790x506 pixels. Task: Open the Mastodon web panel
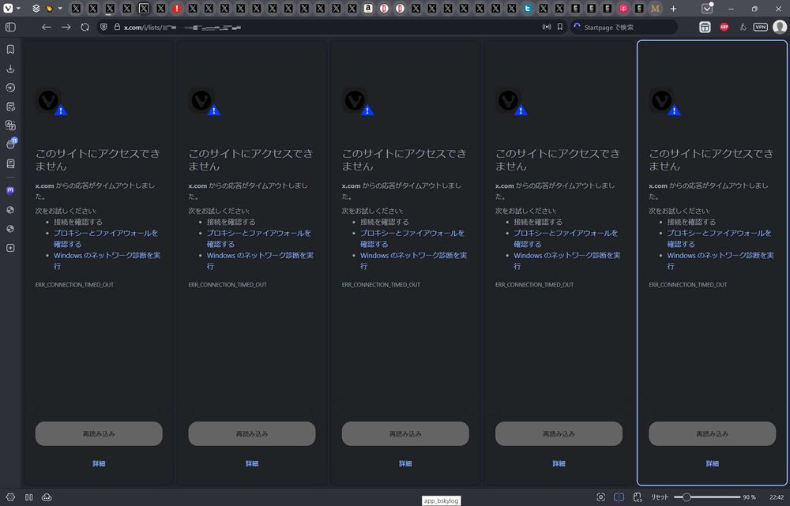(x=10, y=190)
